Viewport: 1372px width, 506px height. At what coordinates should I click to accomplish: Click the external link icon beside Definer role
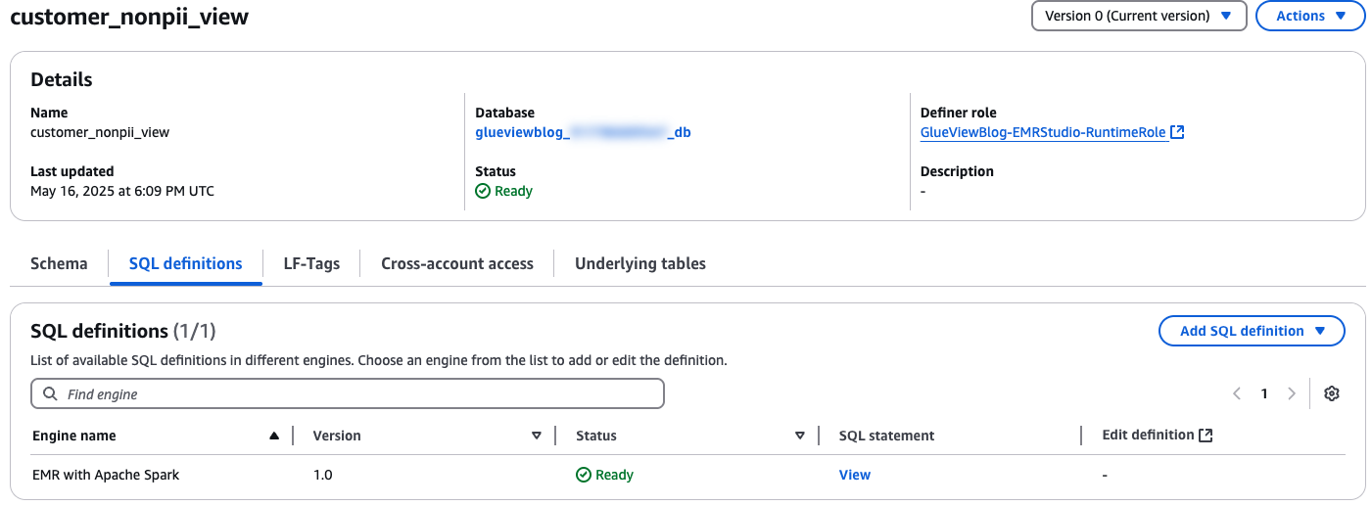point(1178,132)
